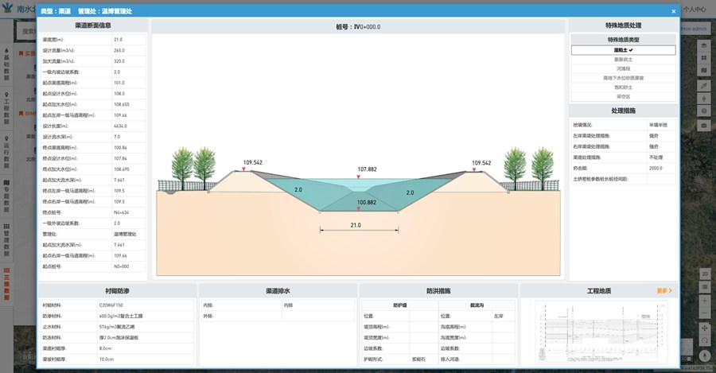Click the grid view icon in right toolbar
This screenshot has height=373, width=716.
(703, 58)
